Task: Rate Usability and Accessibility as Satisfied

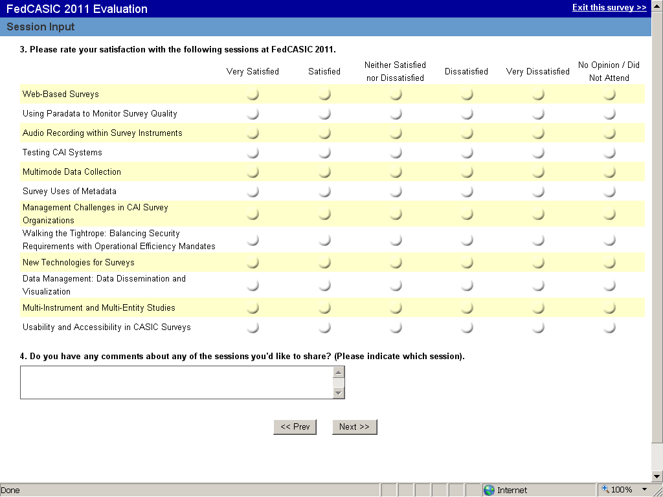Action: 324,327
